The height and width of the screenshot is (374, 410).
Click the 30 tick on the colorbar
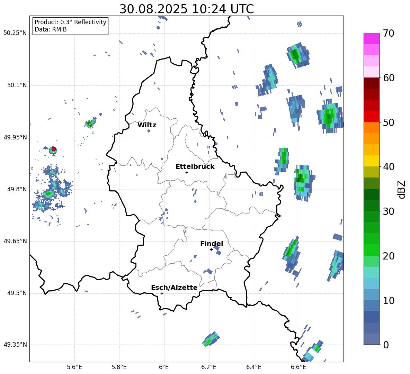[389, 211]
